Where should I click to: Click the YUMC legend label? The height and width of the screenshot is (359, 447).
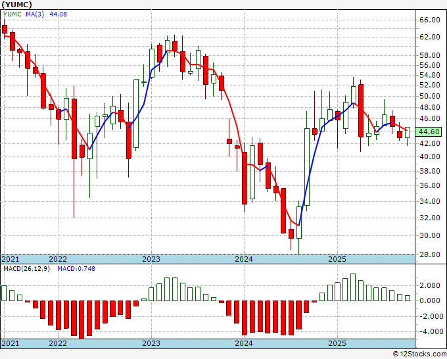tap(12, 14)
